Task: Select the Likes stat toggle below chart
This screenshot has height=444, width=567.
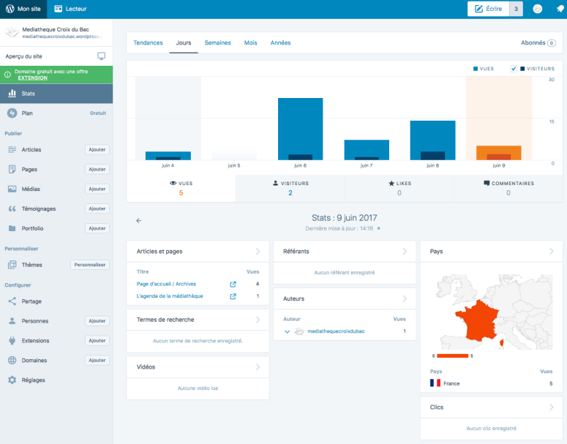Action: tap(399, 188)
